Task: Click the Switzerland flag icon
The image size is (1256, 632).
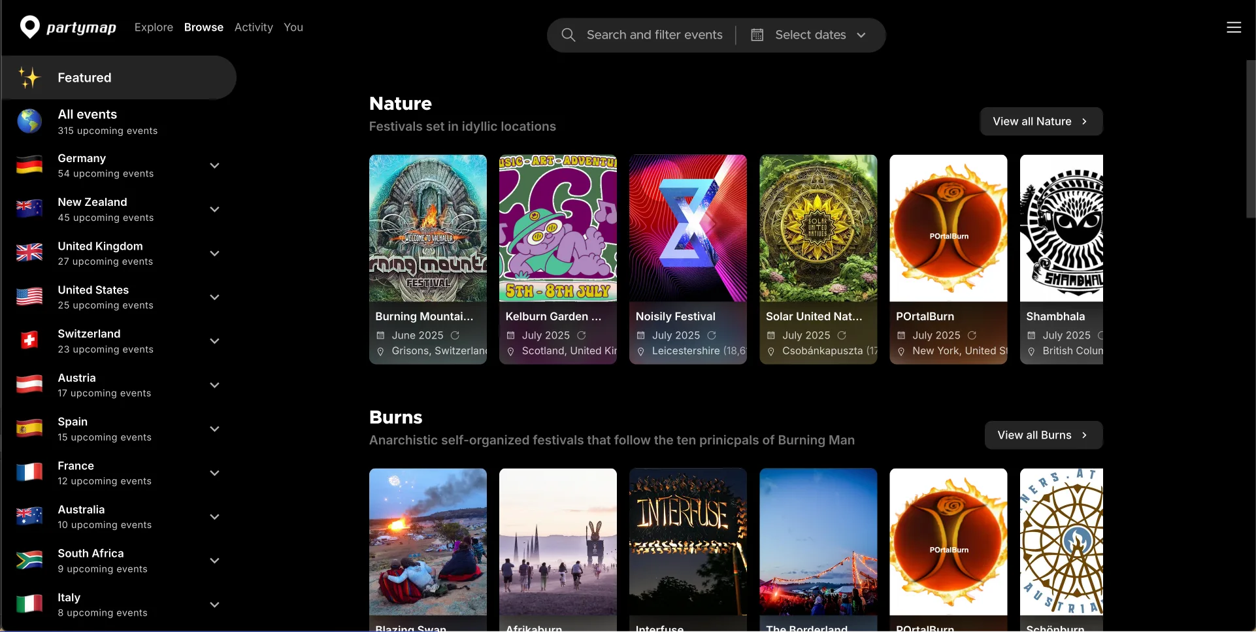Action: click(29, 341)
